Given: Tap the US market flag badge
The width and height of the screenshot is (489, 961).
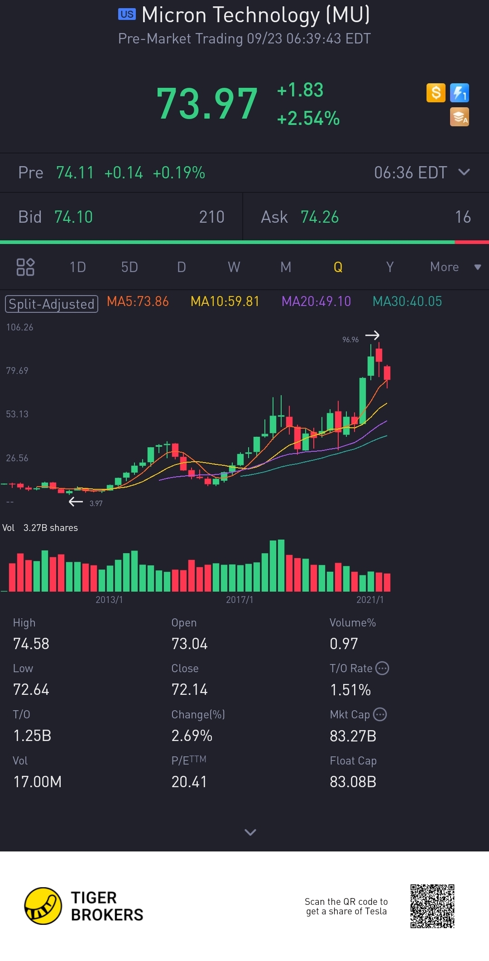Looking at the screenshot, I should [x=127, y=14].
